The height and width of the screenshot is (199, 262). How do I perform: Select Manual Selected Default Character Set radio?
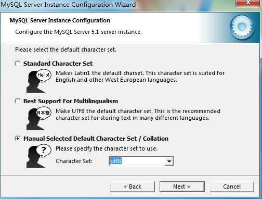(x=17, y=139)
